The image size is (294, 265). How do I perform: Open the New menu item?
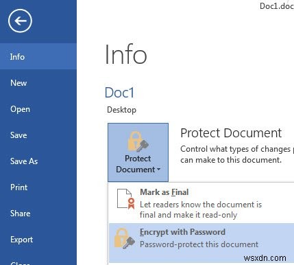38,83
